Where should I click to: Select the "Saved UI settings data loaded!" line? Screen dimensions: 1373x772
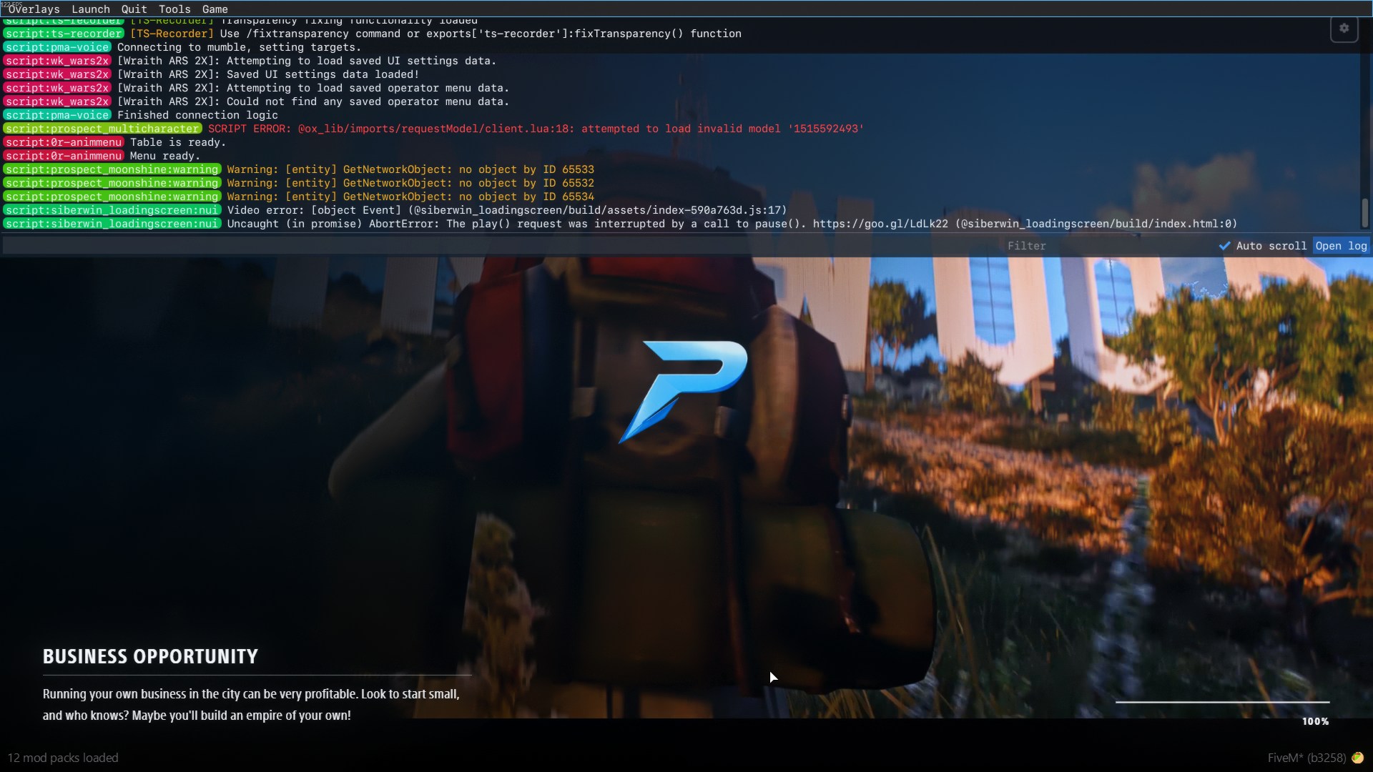tap(323, 74)
